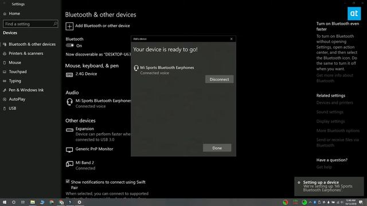Image resolution: width=367 pixels, height=206 pixels.
Task: Open the Sound settings link
Action: tap(330, 112)
